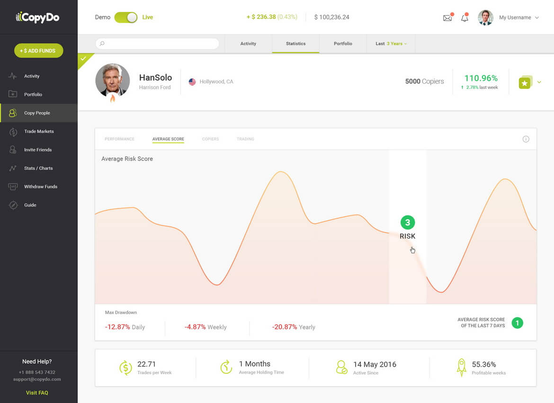554x403 pixels.
Task: Select the Copiers chart tab
Action: pyautogui.click(x=210, y=139)
